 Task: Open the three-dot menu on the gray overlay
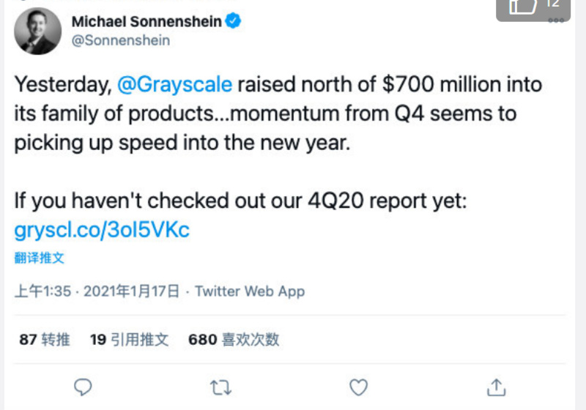556,20
